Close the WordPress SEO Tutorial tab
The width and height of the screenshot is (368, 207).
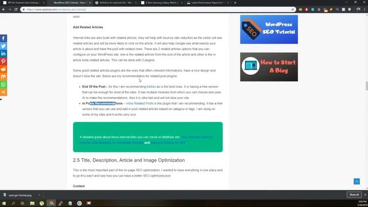point(90,3)
